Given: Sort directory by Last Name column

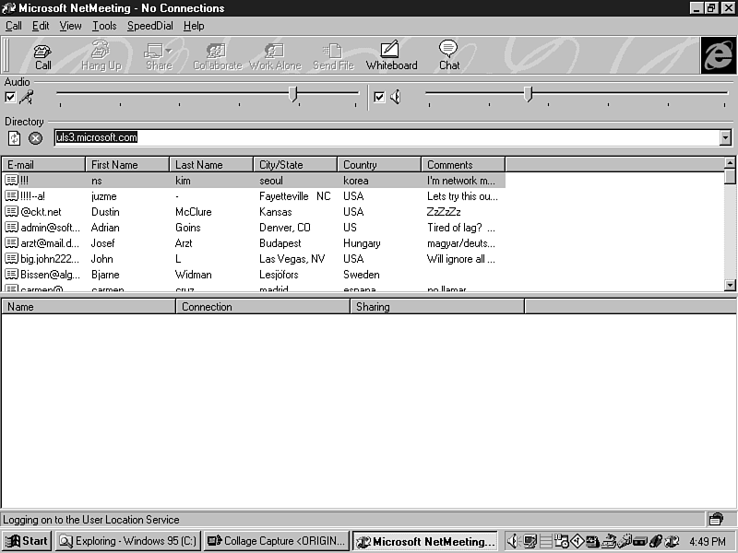Looking at the screenshot, I should (x=211, y=165).
